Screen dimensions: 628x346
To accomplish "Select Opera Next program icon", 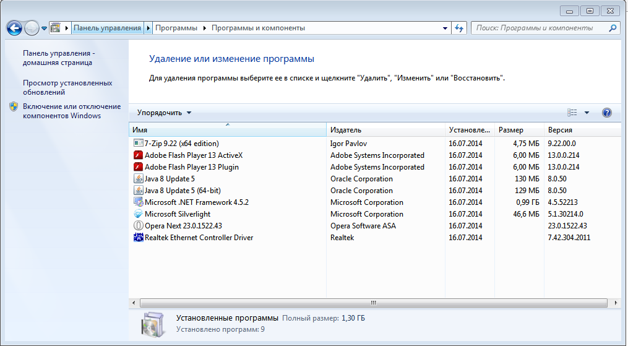I will point(138,225).
